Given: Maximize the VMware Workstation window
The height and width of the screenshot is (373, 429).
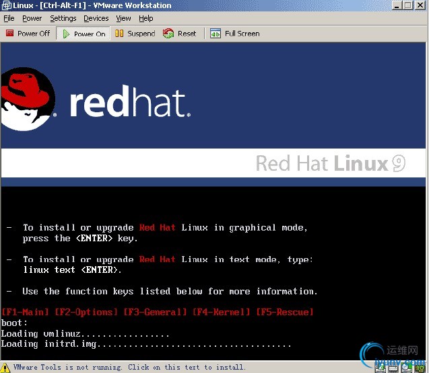Looking at the screenshot, I should pos(408,5).
